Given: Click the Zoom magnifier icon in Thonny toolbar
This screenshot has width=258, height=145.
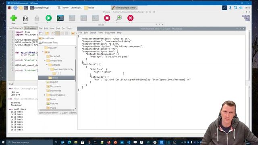Looking at the screenshot, I should point(119,18).
